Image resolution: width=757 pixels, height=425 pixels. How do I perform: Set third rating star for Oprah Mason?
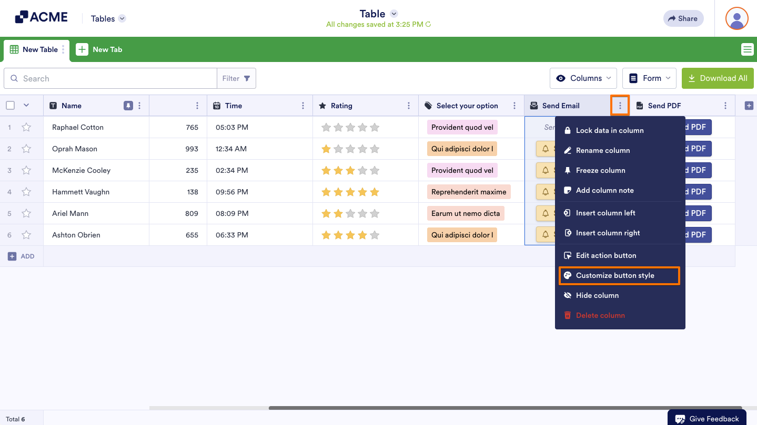pos(350,149)
